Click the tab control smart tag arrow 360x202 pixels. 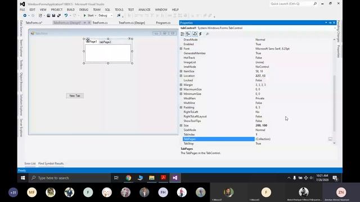click(x=129, y=39)
